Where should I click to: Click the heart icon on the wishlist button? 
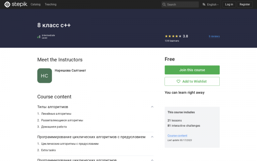click(178, 81)
